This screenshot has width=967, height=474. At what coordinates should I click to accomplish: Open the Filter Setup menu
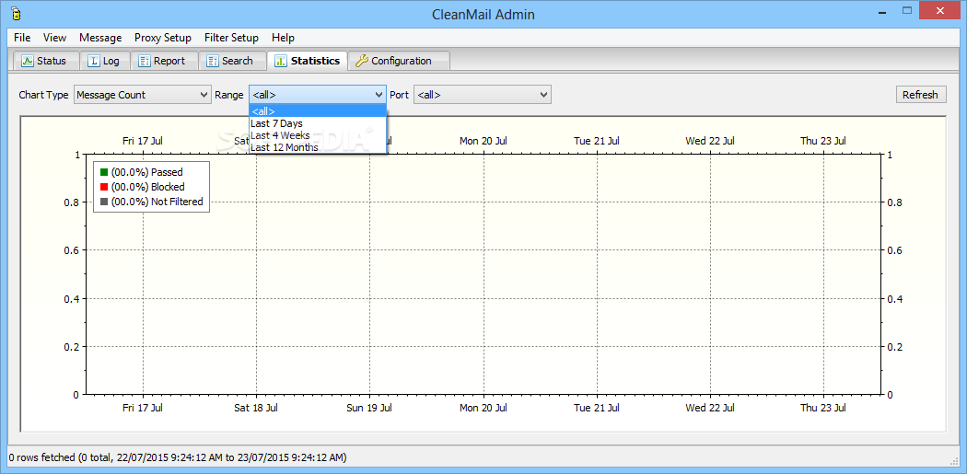[231, 38]
